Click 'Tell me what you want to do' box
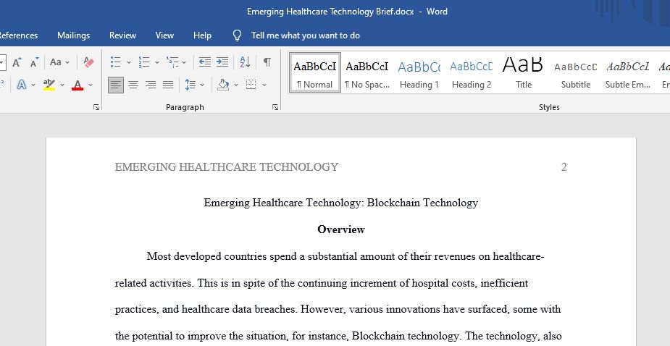This screenshot has height=346, width=670. [306, 35]
